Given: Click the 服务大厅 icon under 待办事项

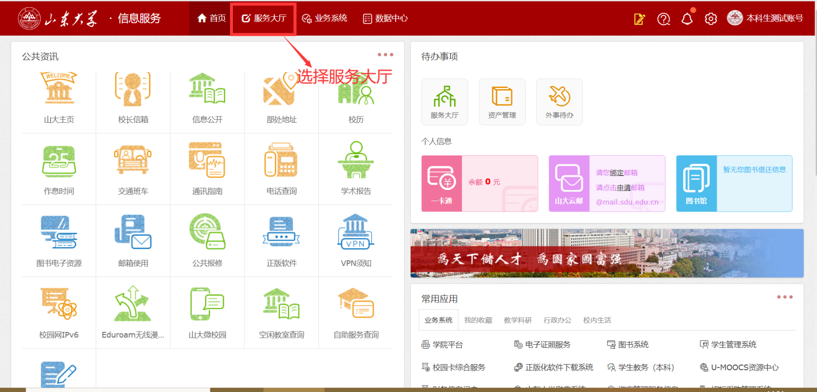Looking at the screenshot, I should [x=444, y=101].
